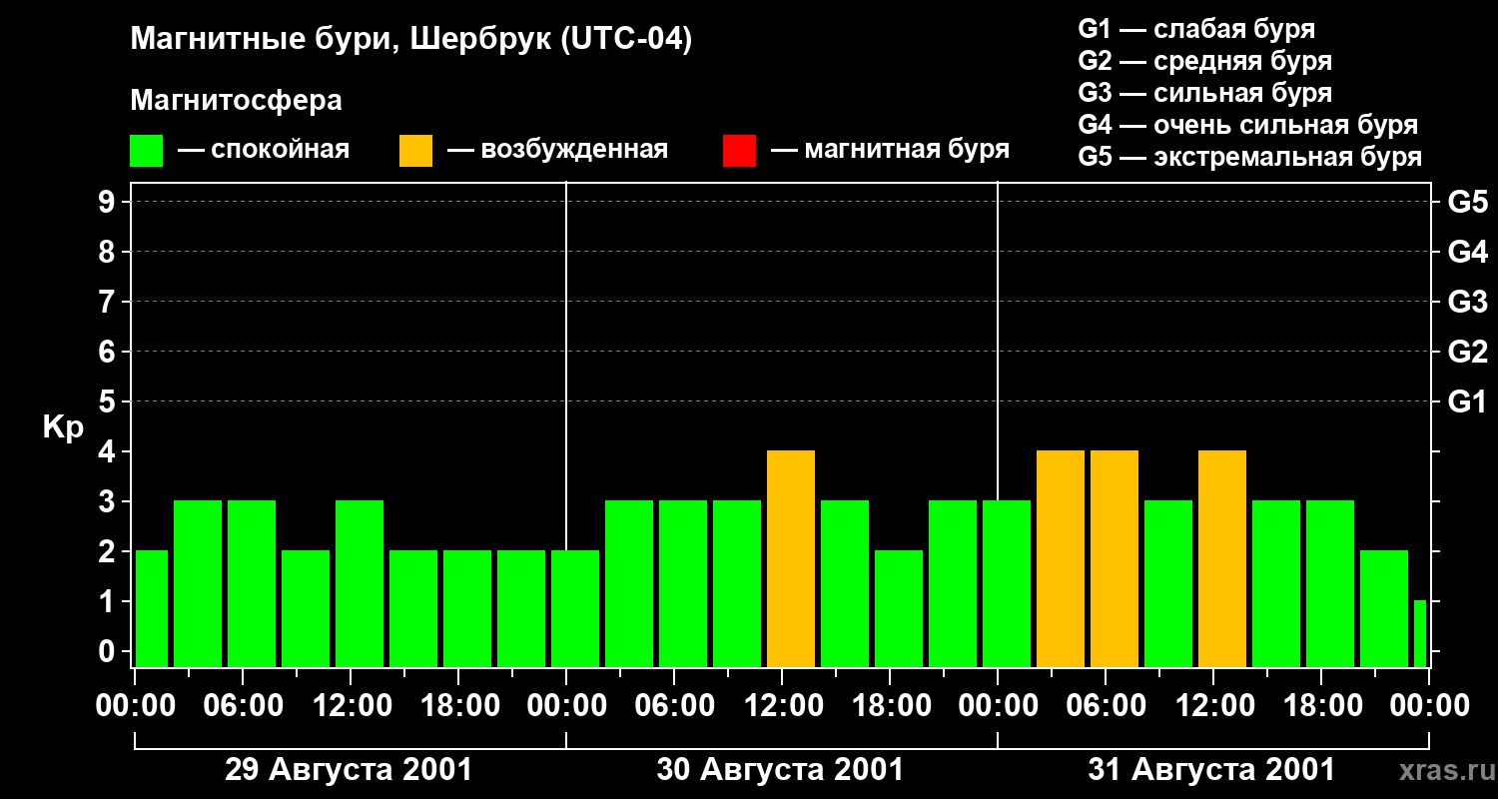Click the short last green bar on 31 August

click(x=1420, y=634)
